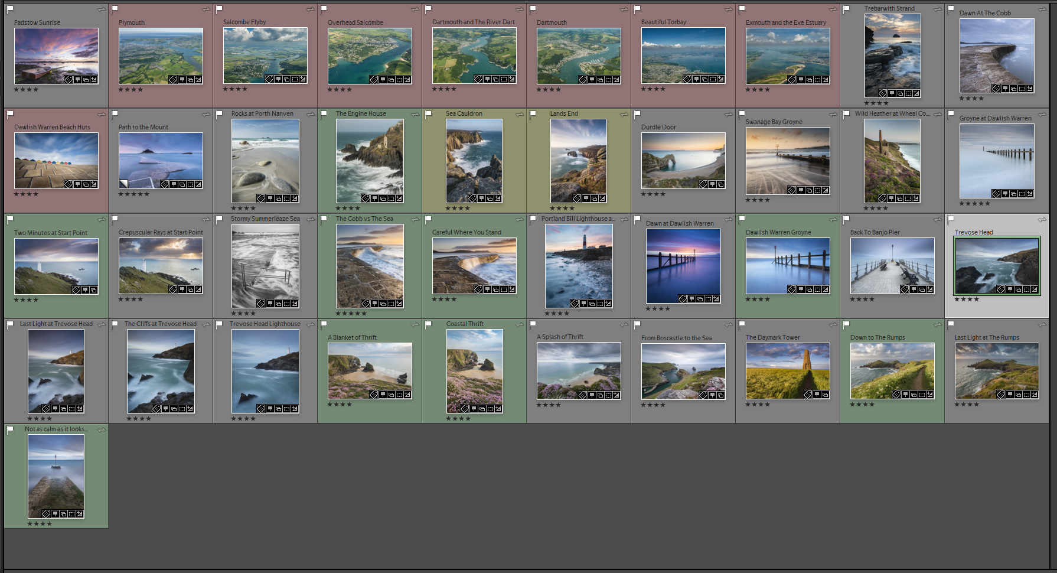Toggle the pick flag on Padstow Sunrise
The image size is (1057, 573).
pyautogui.click(x=10, y=9)
